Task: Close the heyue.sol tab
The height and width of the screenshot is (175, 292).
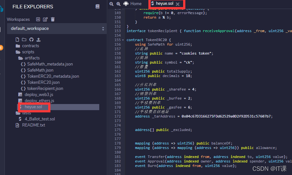Action: point(178,4)
